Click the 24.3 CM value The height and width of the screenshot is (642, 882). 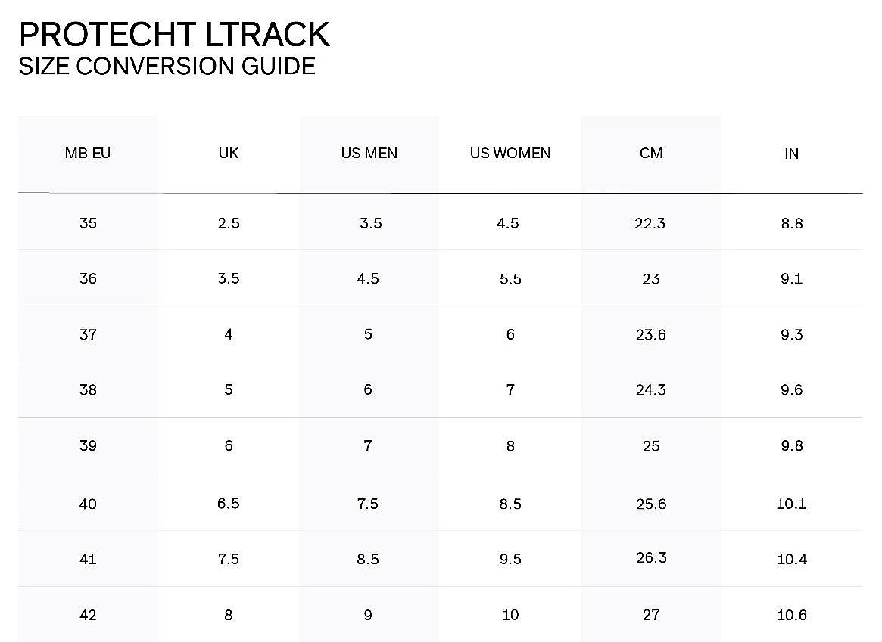[x=651, y=389]
